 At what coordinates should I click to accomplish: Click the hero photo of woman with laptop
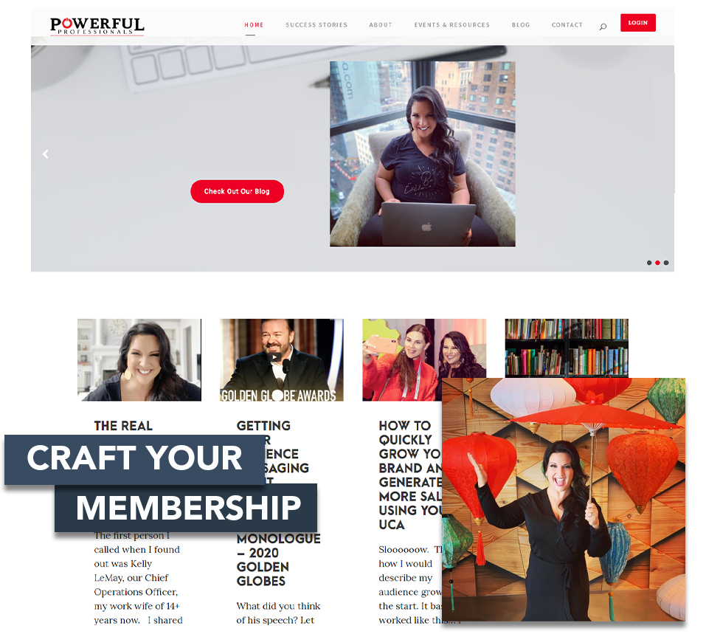pos(422,154)
